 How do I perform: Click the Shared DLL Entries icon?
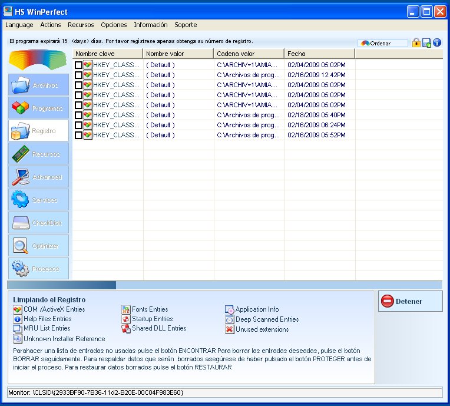coord(125,328)
